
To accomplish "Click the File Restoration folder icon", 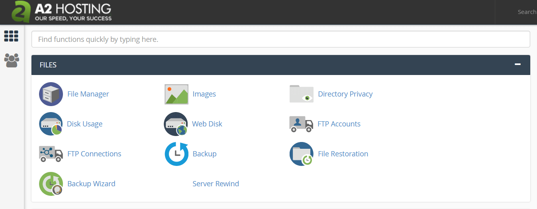I will (301, 154).
